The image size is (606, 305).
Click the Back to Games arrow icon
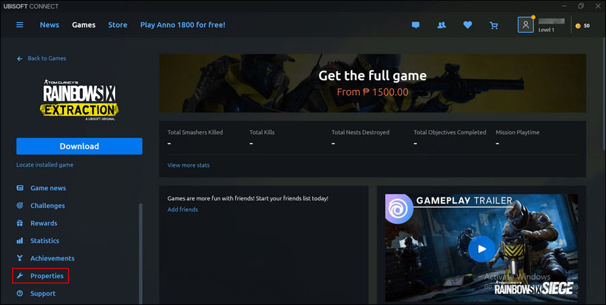(20, 58)
